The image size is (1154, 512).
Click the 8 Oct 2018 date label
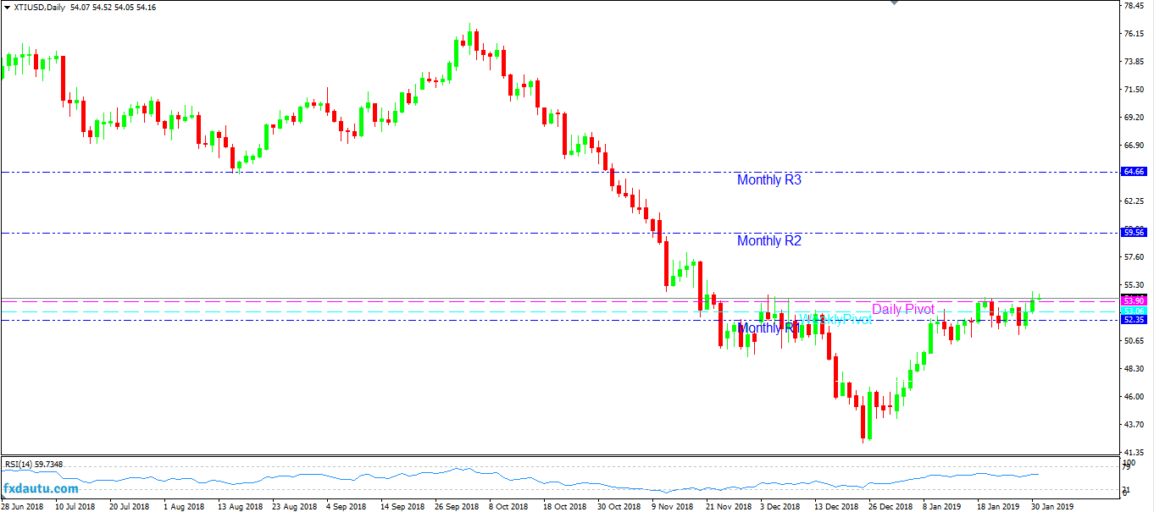507,506
